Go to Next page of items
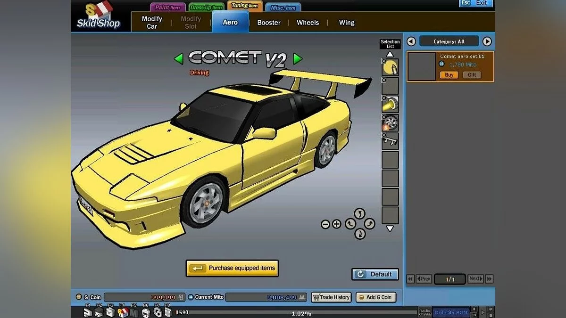 pyautogui.click(x=476, y=279)
